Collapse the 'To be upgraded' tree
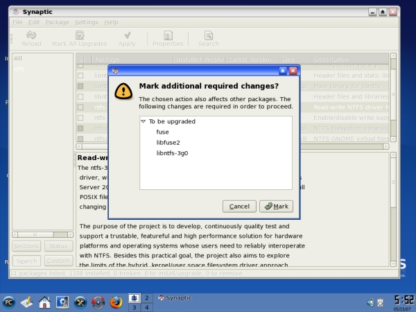This screenshot has height=312, width=416. pyautogui.click(x=144, y=121)
